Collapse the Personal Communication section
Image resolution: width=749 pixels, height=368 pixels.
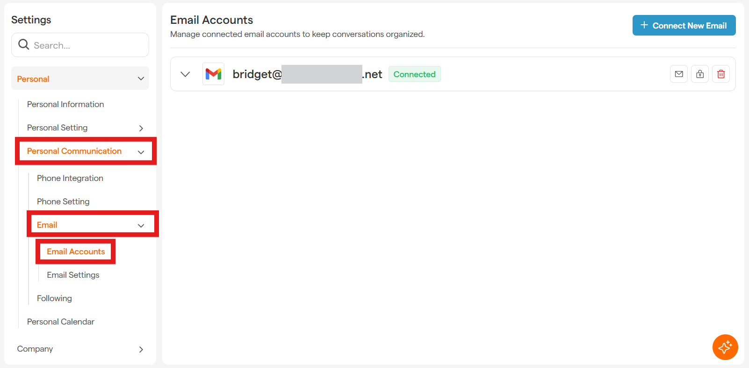[141, 152]
